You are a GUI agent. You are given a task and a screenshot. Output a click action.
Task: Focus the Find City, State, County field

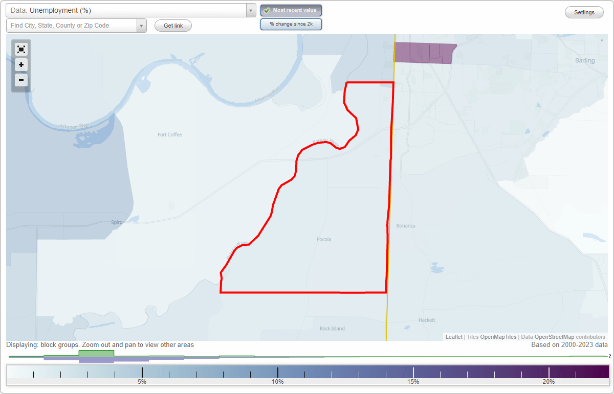[72, 26]
